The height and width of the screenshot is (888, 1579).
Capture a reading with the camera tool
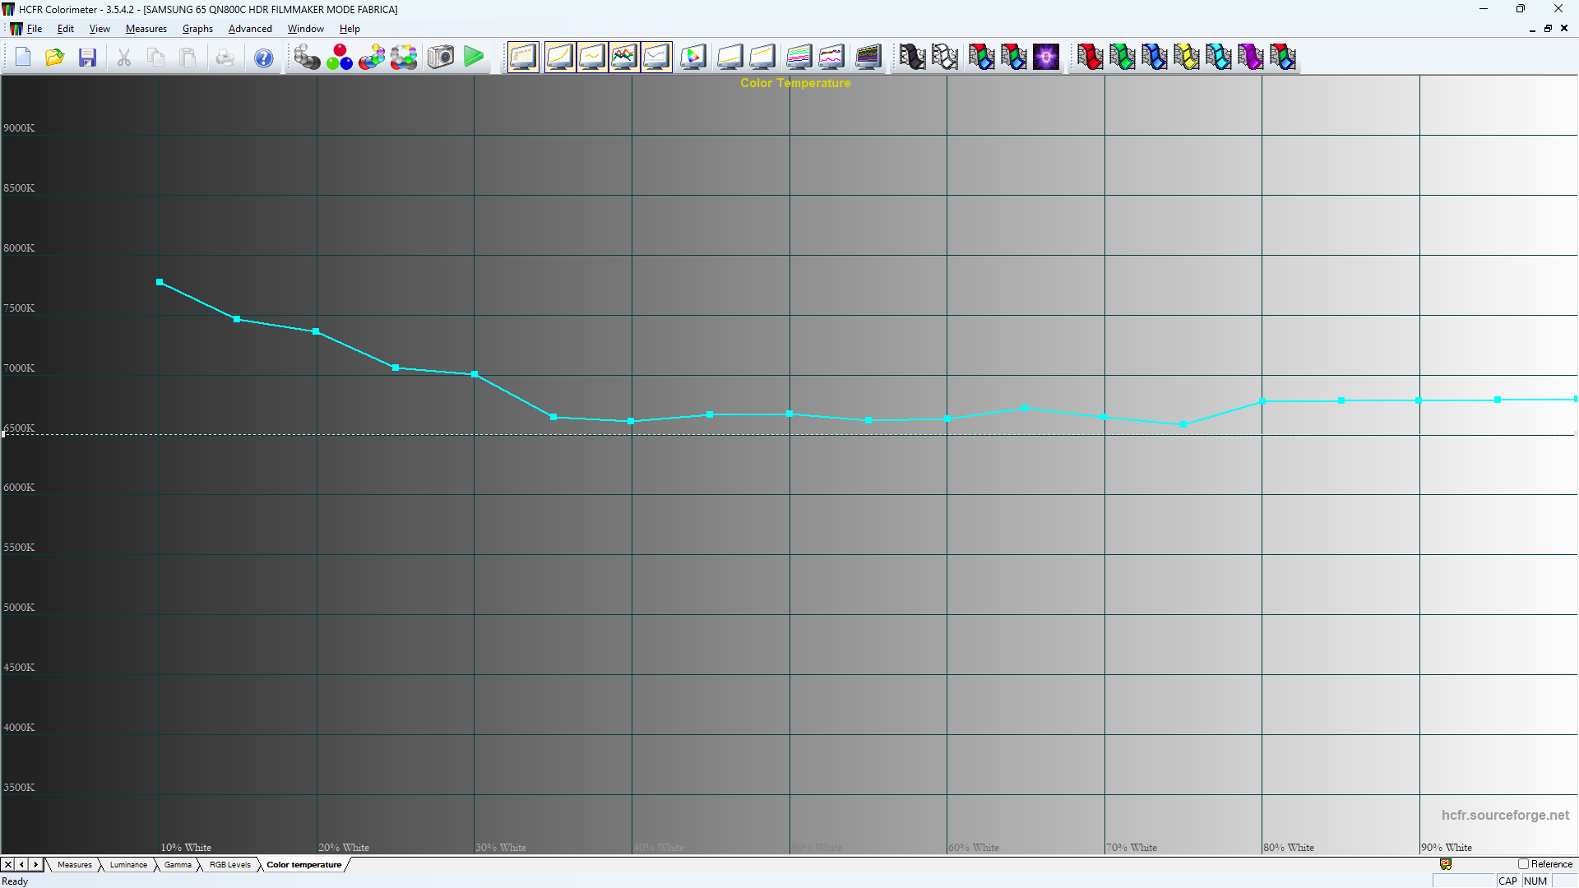point(440,57)
